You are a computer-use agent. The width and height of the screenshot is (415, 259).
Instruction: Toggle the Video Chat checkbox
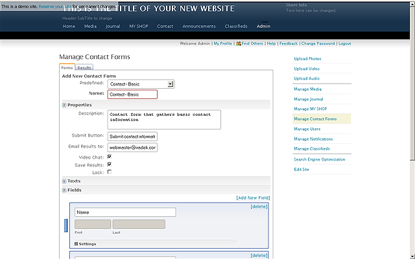109,157
